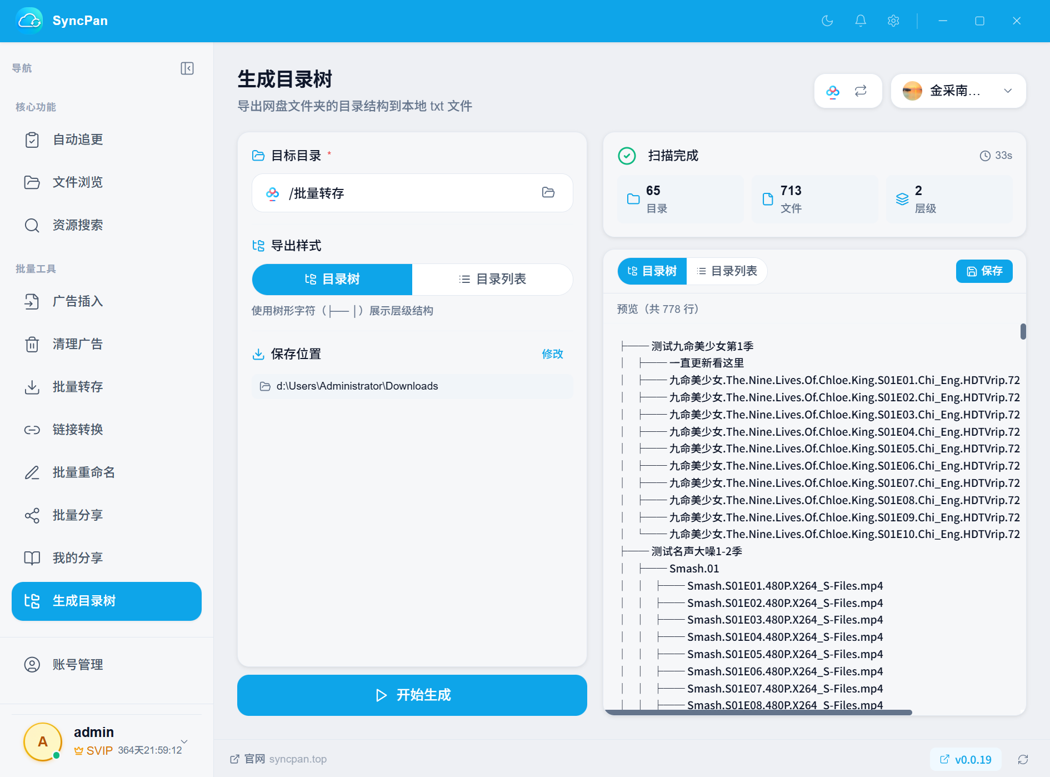
Task: Click the SyncPan cloud logo
Action: click(29, 21)
